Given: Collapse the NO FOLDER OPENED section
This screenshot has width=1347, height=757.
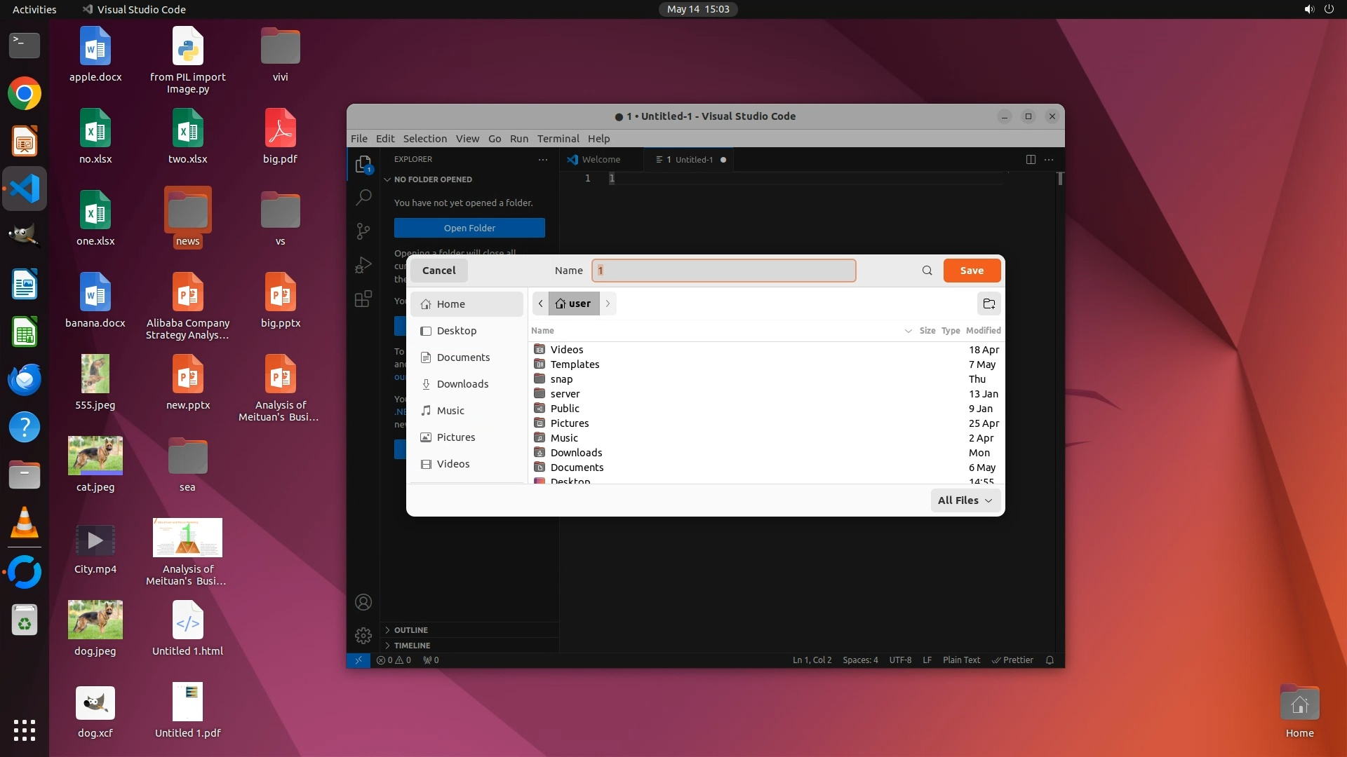Looking at the screenshot, I should point(432,179).
